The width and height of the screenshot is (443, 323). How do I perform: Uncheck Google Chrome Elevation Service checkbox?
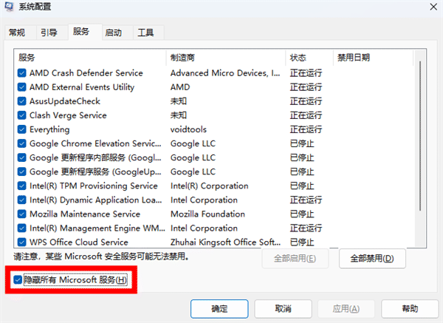pos(21,143)
